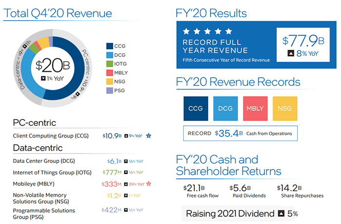This screenshot has height=224, width=341.
Task: Select the PC-centric section heading
Action: (35, 123)
